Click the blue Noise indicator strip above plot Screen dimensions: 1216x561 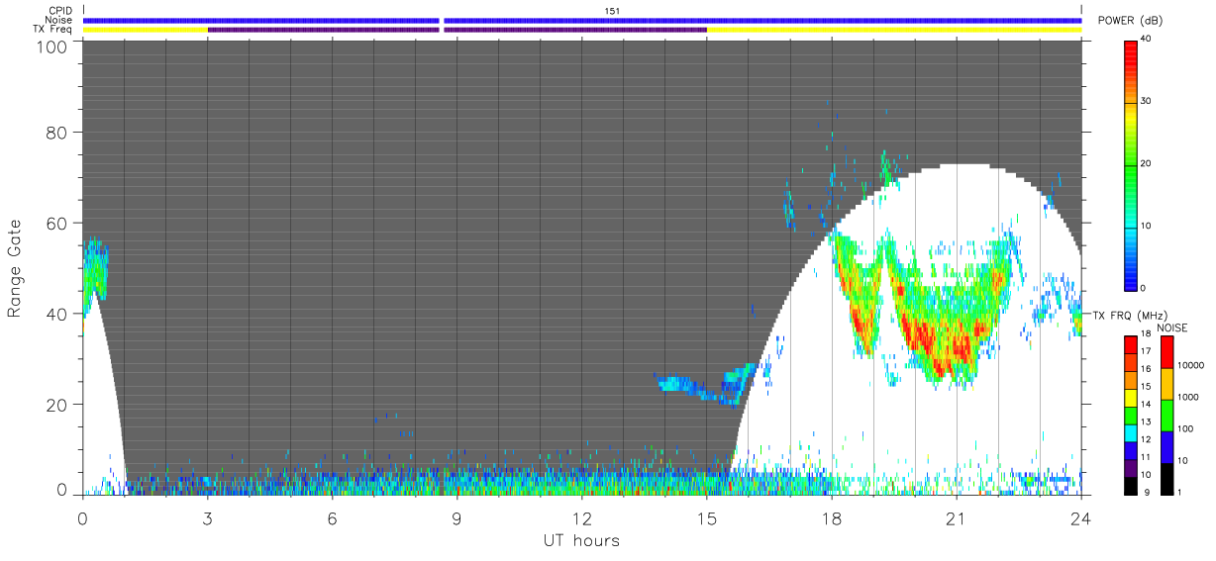pyautogui.click(x=582, y=20)
